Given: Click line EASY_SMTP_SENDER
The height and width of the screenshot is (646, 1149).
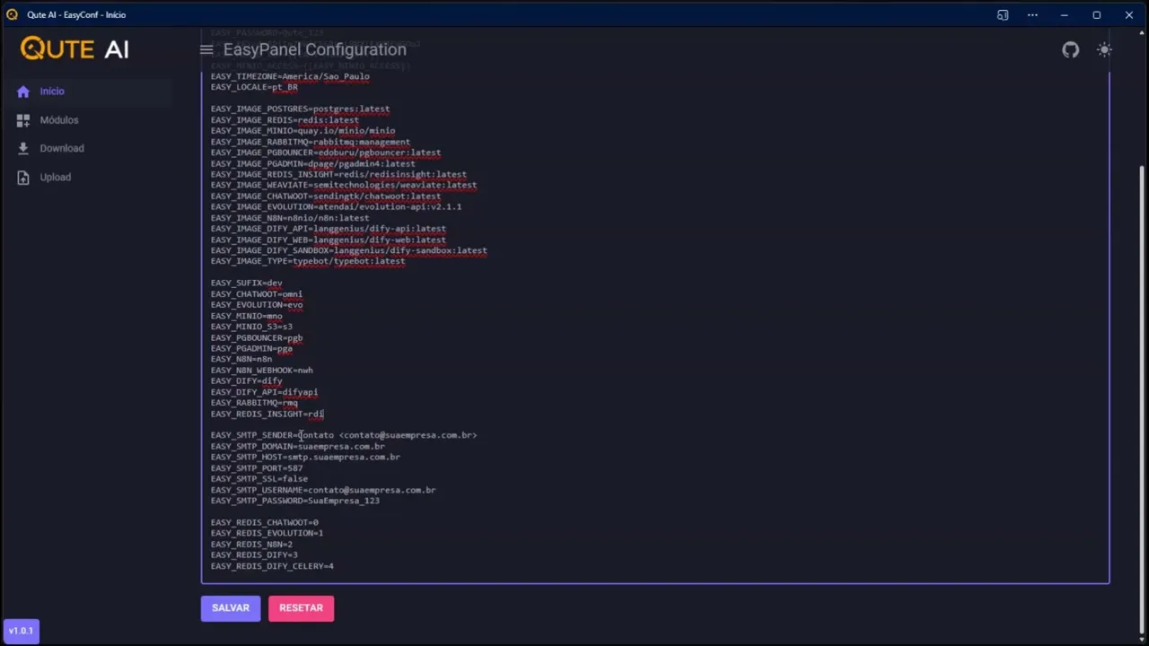Looking at the screenshot, I should click(x=344, y=435).
